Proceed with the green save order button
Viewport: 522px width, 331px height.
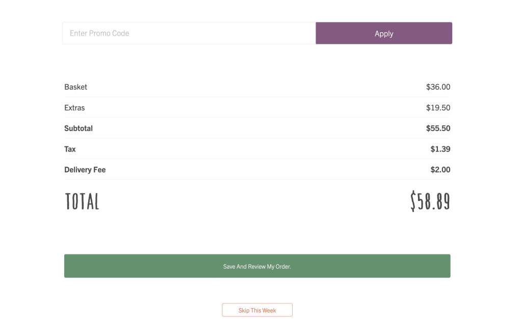pos(257,266)
